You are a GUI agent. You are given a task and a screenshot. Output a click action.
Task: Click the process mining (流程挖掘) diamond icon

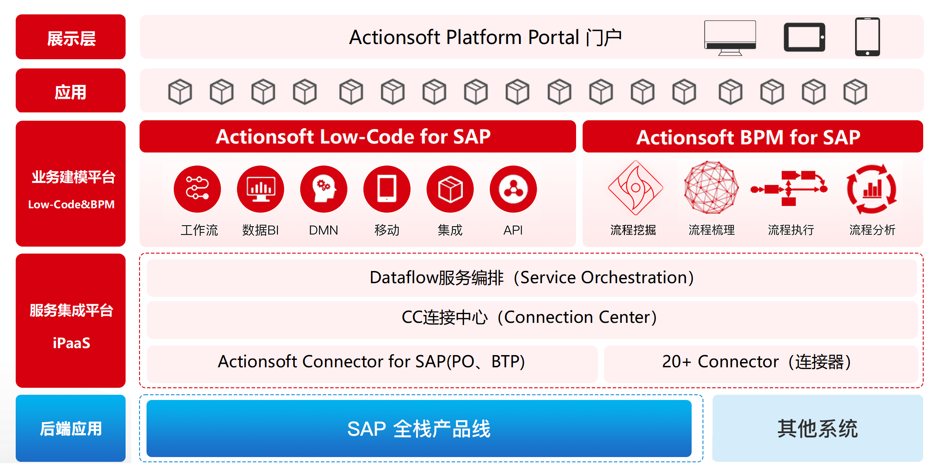(x=635, y=188)
